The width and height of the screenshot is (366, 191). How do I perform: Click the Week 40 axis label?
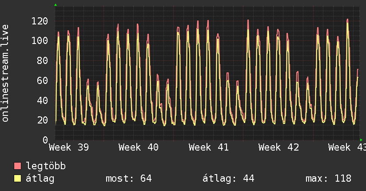click(139, 147)
